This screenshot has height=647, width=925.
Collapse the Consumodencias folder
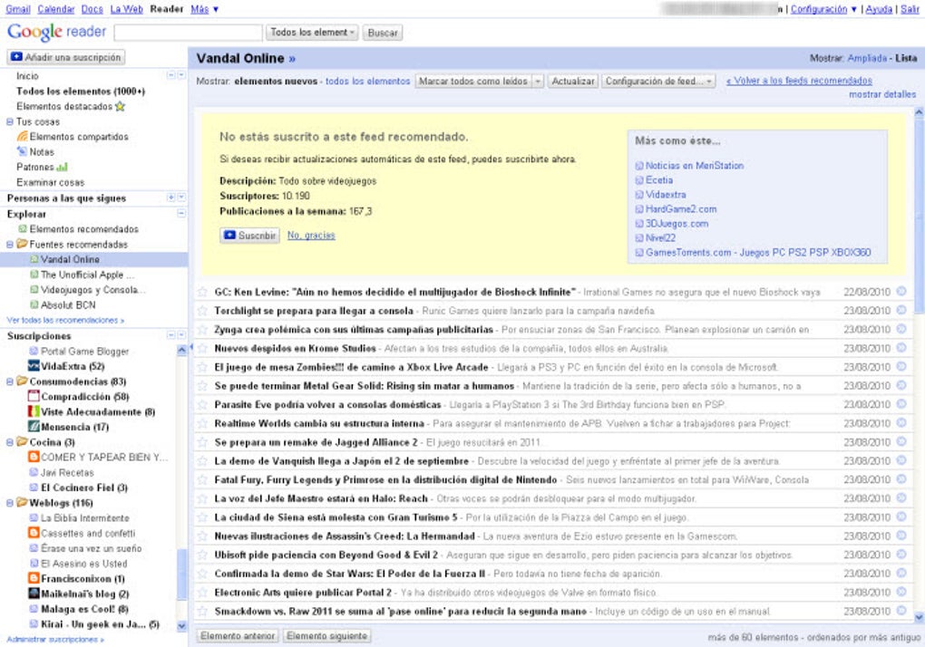[x=9, y=381]
